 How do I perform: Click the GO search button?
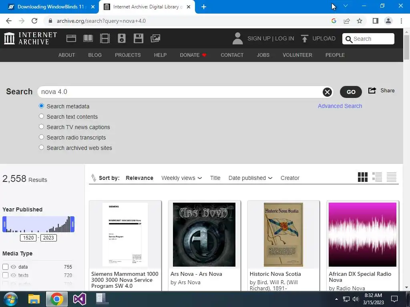(351, 92)
